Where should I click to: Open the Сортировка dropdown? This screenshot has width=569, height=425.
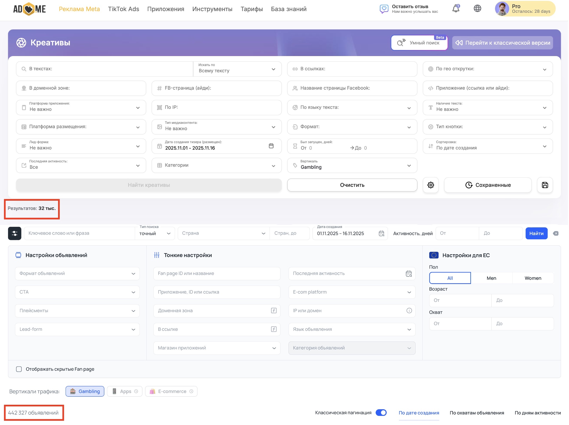[488, 146]
